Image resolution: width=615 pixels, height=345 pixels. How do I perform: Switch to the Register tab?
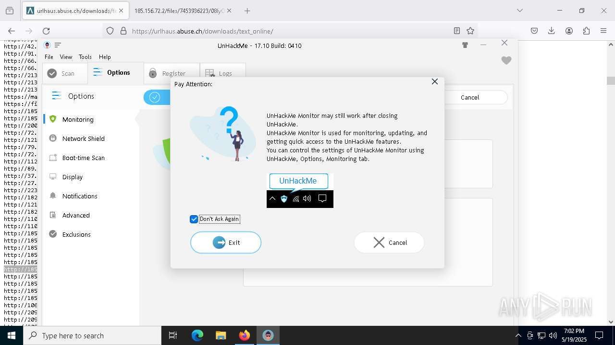172,73
